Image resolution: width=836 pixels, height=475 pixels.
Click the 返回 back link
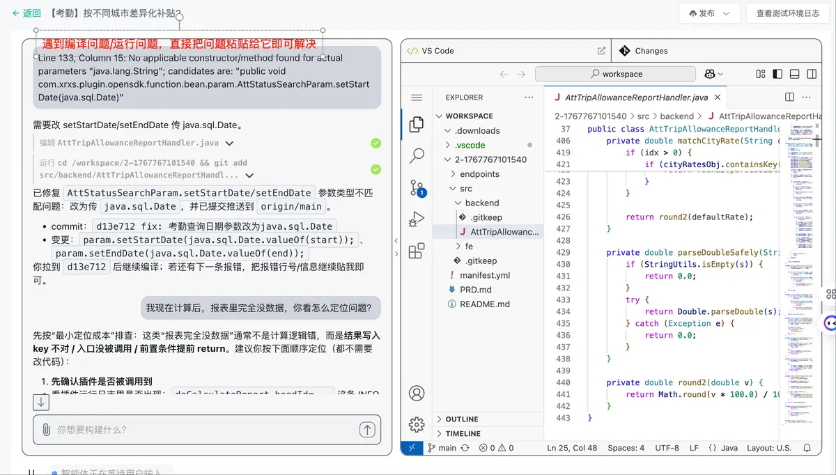pyautogui.click(x=26, y=13)
